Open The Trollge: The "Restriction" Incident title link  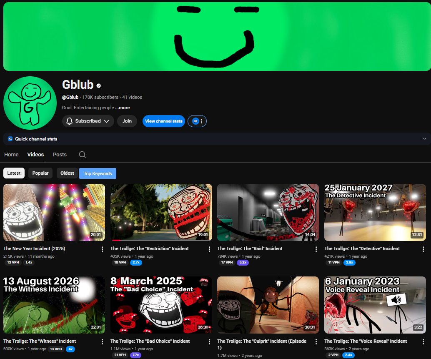click(x=150, y=249)
